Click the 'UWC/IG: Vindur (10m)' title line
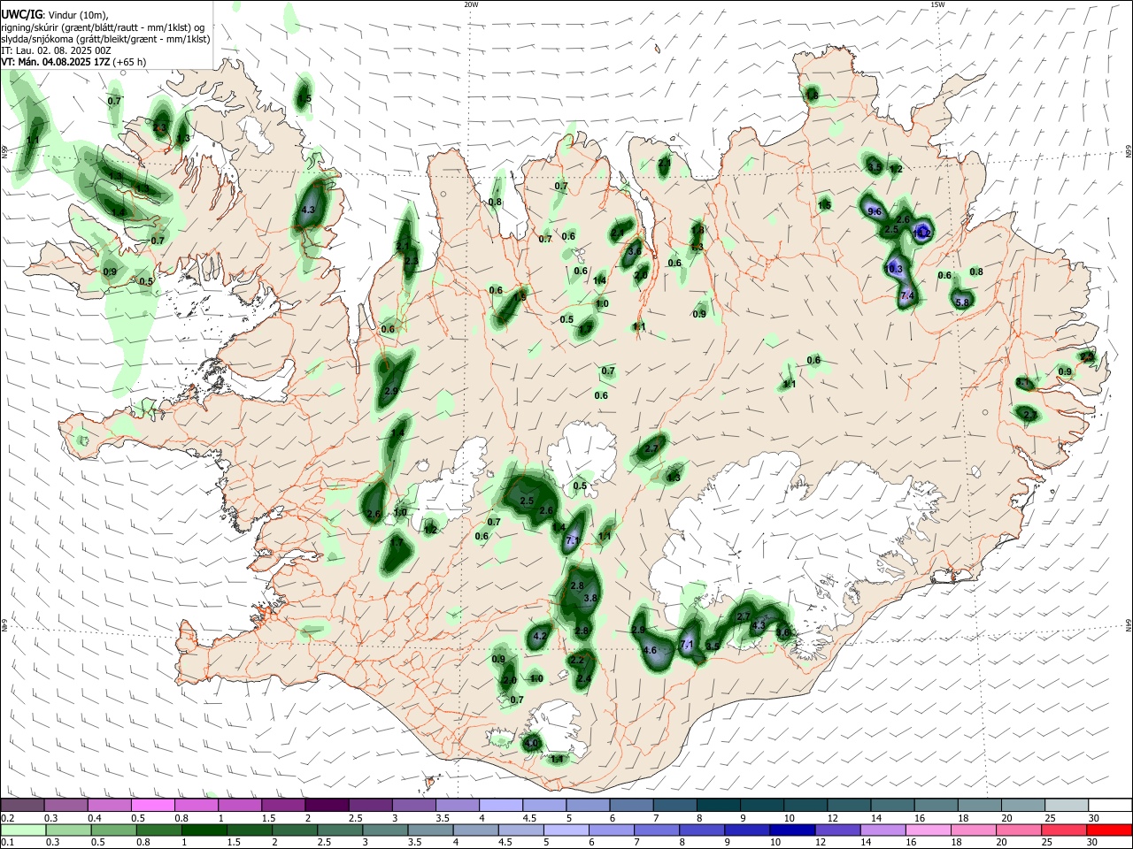 tap(54, 15)
